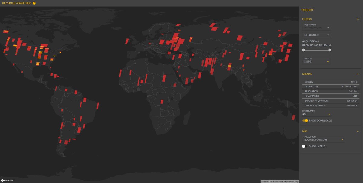Click the NUM. FRAMES value 4,868
The image size is (363, 183).
(354, 96)
